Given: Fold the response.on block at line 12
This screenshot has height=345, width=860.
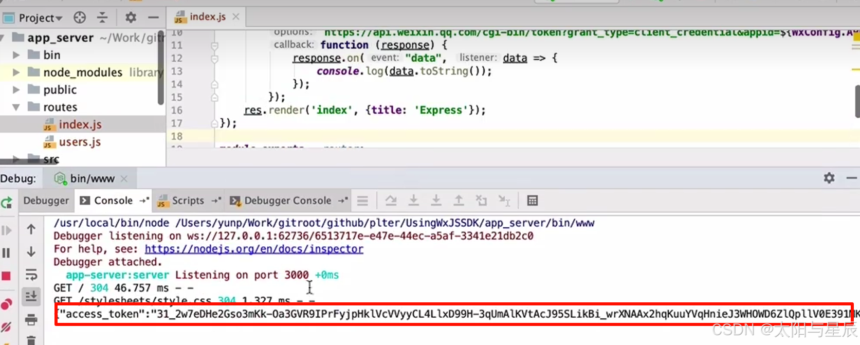Looking at the screenshot, I should pyautogui.click(x=215, y=59).
